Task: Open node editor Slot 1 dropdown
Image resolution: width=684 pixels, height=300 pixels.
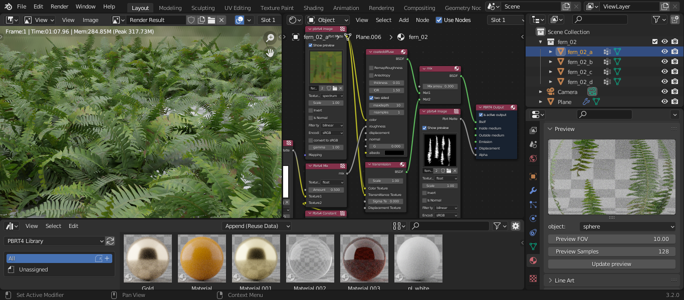Action: click(506, 20)
